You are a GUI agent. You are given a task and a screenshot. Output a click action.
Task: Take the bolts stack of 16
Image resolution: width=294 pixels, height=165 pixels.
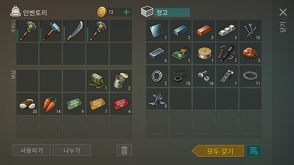(204, 76)
